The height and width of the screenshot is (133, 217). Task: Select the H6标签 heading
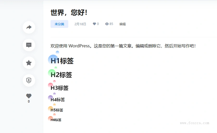(x=56, y=120)
